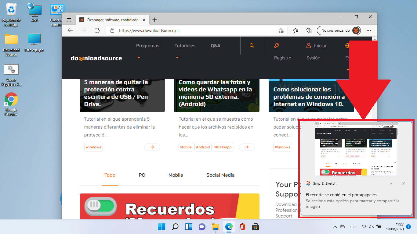Open the Vaciar Papelera shortcut on desktop
417x234 pixels.
(11, 75)
